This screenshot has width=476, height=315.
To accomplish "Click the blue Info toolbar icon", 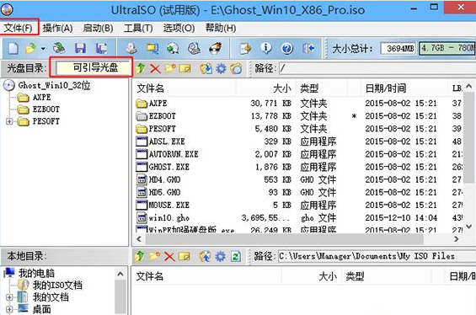I will pos(266,48).
